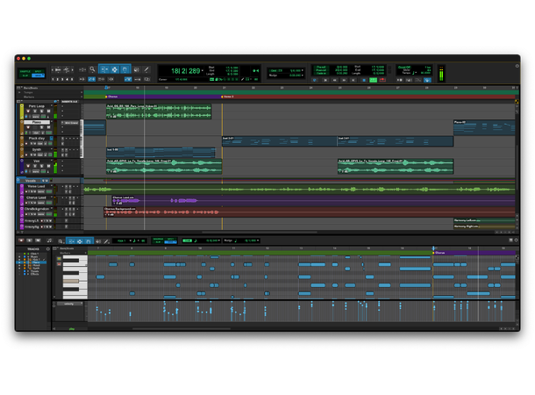The height and width of the screenshot is (395, 535).
Task: Click the Play button in transport
Action: pos(373,80)
